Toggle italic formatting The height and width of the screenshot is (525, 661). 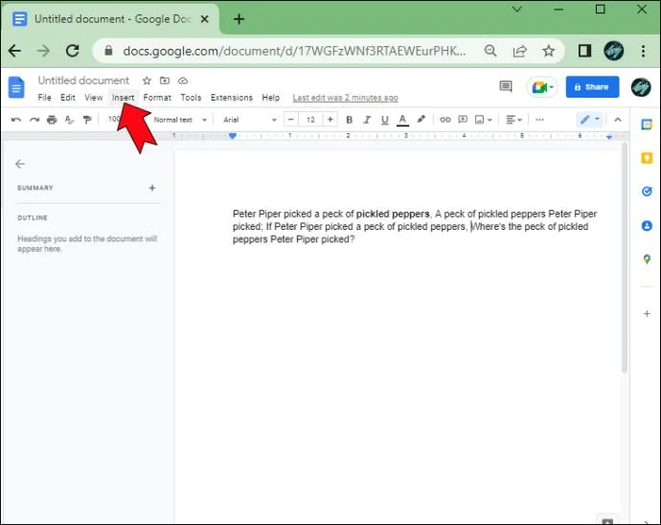click(x=367, y=120)
